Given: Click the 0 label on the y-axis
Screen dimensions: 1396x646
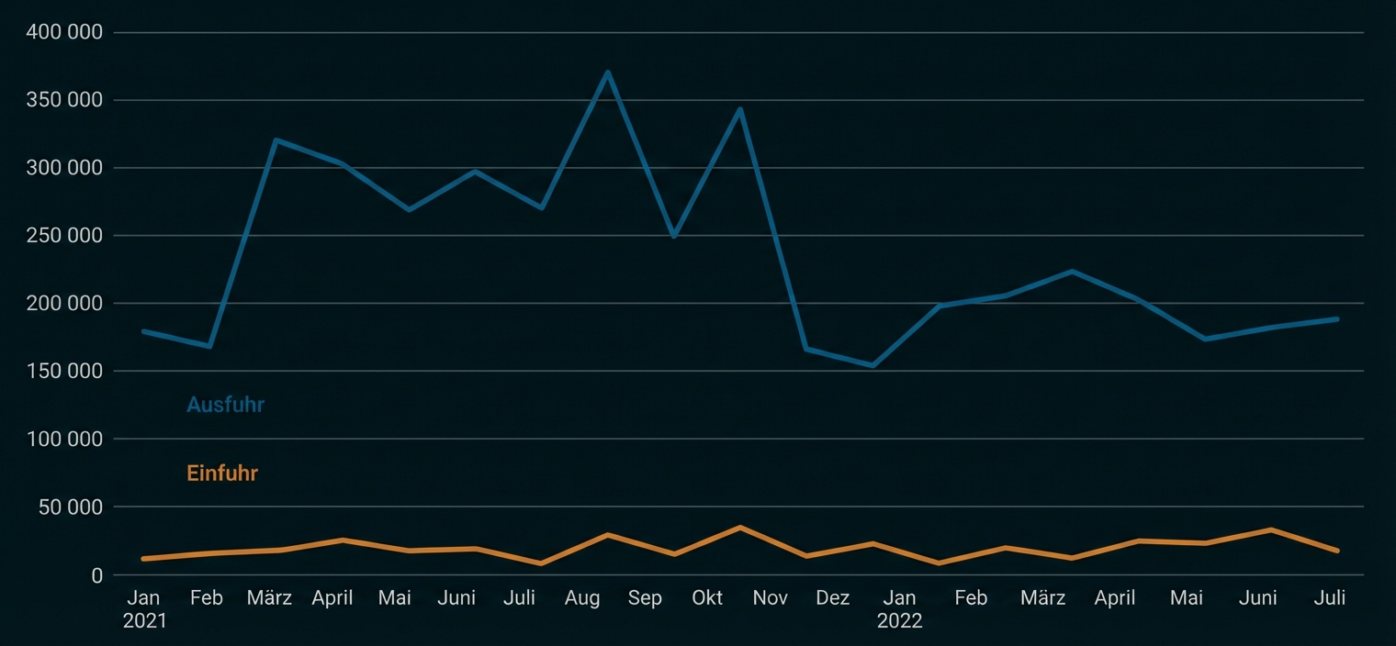Looking at the screenshot, I should tap(96, 575).
